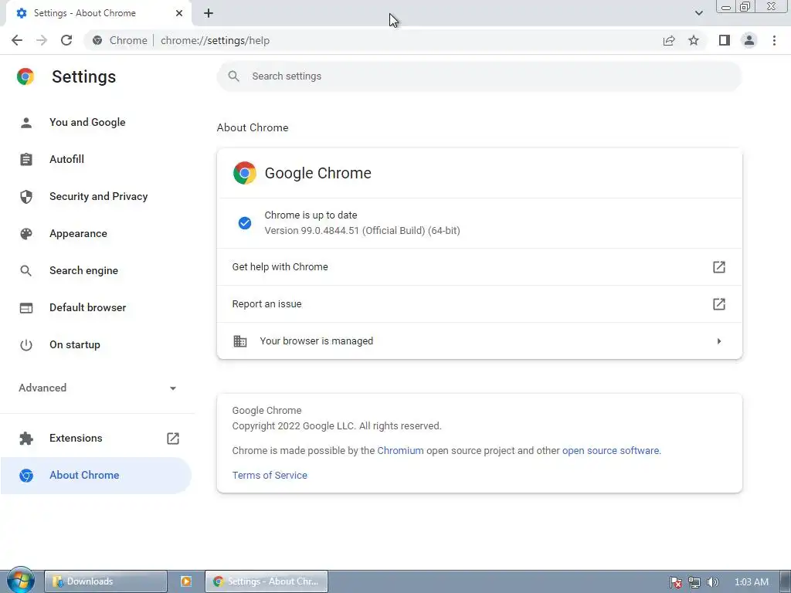The image size is (791, 593).
Task: Click the Google Chrome logo in card
Action: point(245,173)
